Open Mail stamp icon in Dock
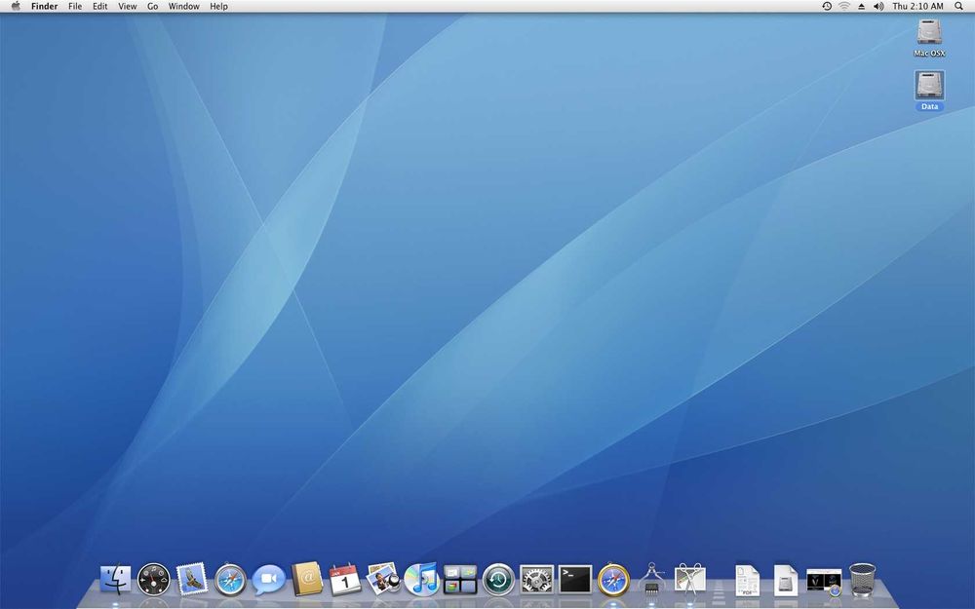Viewport: 975px width, 609px height. tap(191, 579)
